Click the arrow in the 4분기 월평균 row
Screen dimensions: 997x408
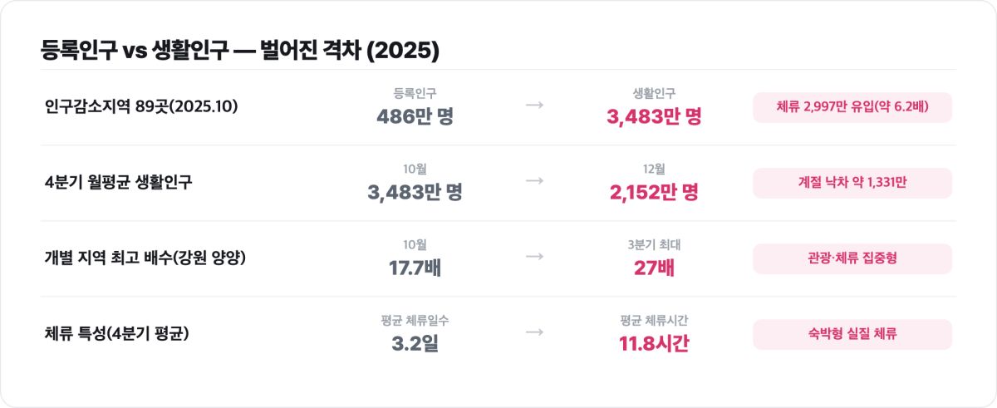(x=534, y=183)
